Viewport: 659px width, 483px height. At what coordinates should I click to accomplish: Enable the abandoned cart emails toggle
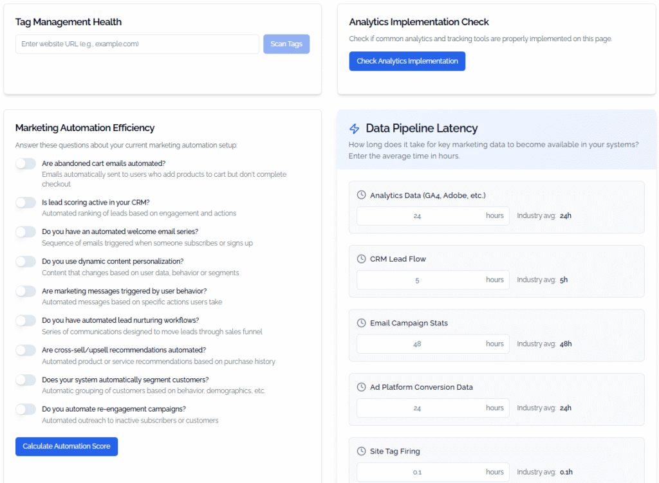pos(26,163)
